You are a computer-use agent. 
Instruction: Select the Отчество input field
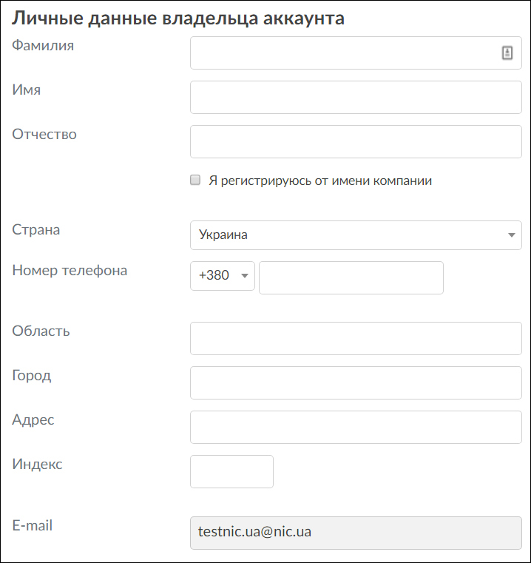click(356, 142)
